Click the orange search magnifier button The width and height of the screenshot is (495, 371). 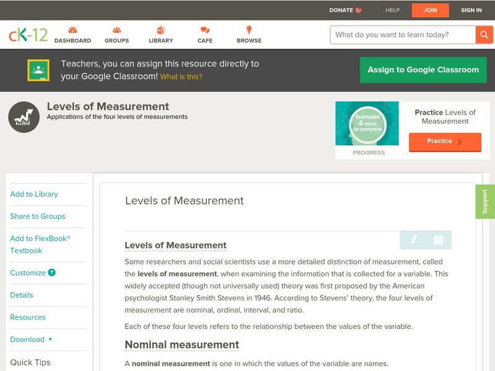484,35
